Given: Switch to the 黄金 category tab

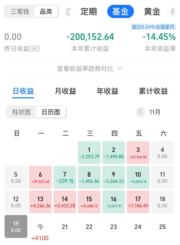Looking at the screenshot, I should (152, 12).
